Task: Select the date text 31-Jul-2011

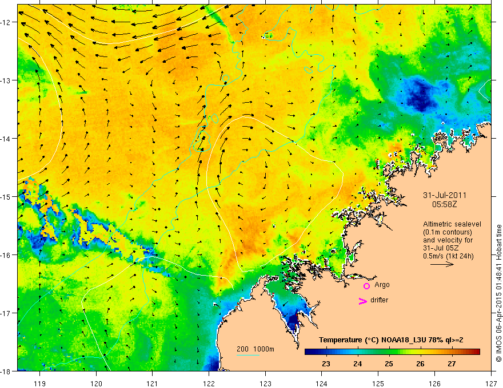Action: pos(444,195)
